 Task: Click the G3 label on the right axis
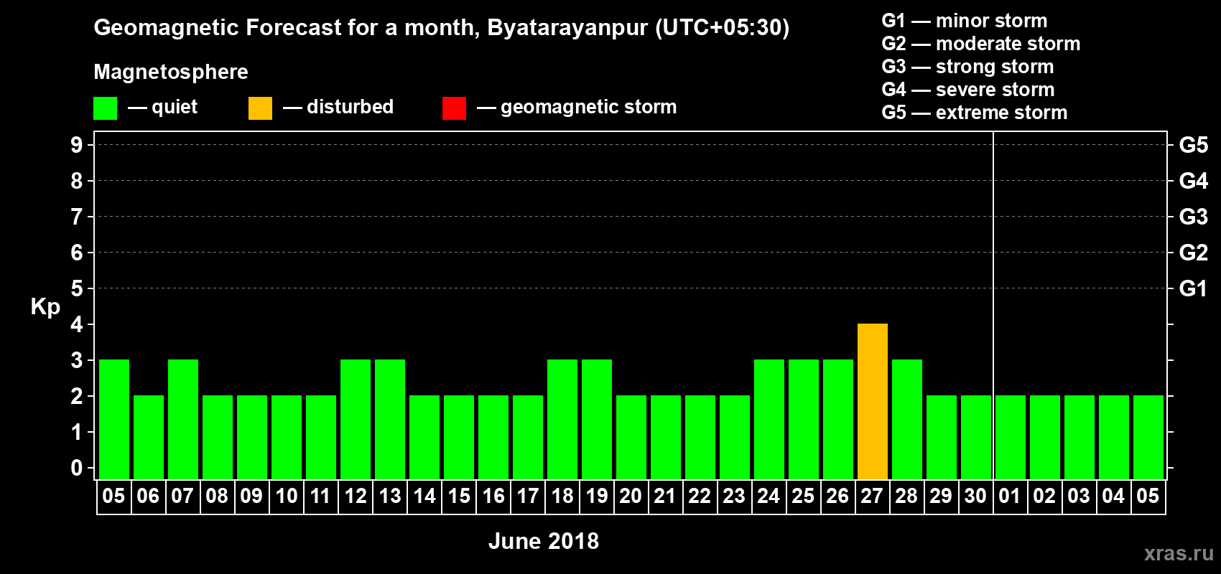(1194, 217)
